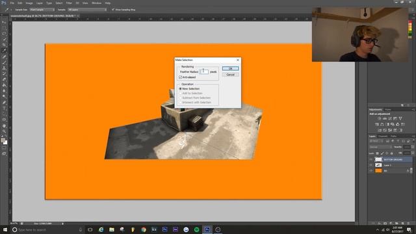
Task: Toggle lock transparent pixels
Action: (377, 153)
